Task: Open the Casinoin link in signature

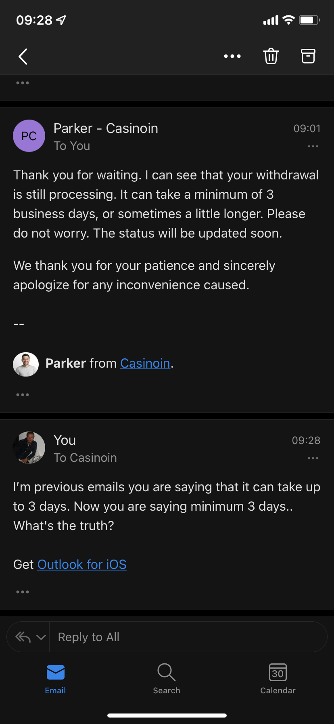Action: (x=145, y=364)
